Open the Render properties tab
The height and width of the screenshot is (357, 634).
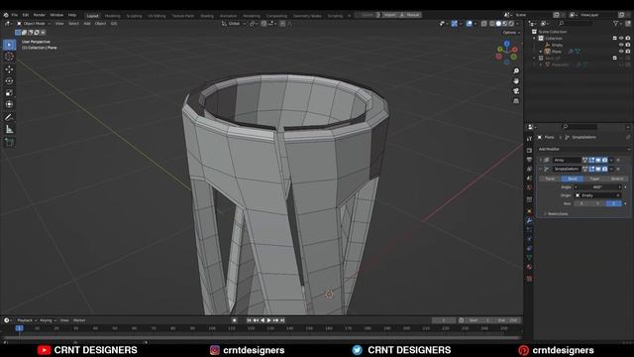coord(529,150)
